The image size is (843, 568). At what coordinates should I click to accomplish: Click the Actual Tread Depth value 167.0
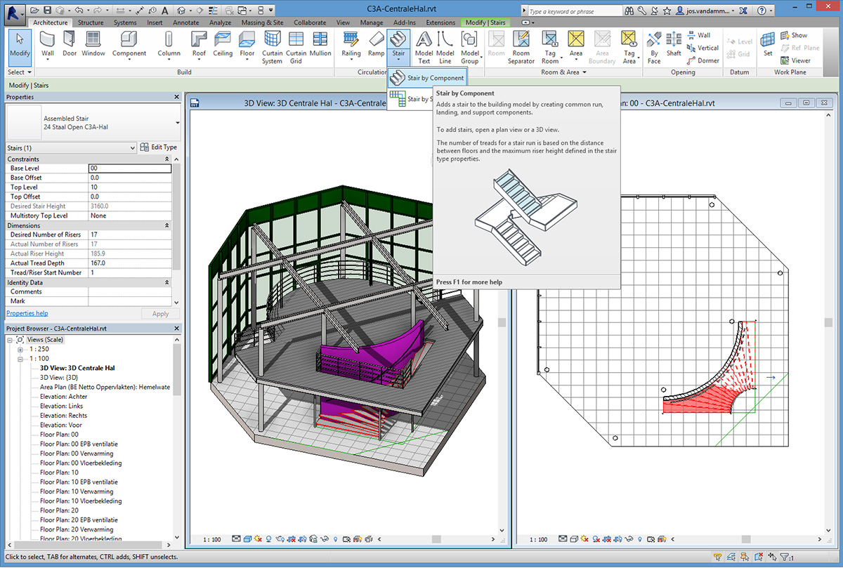point(129,263)
